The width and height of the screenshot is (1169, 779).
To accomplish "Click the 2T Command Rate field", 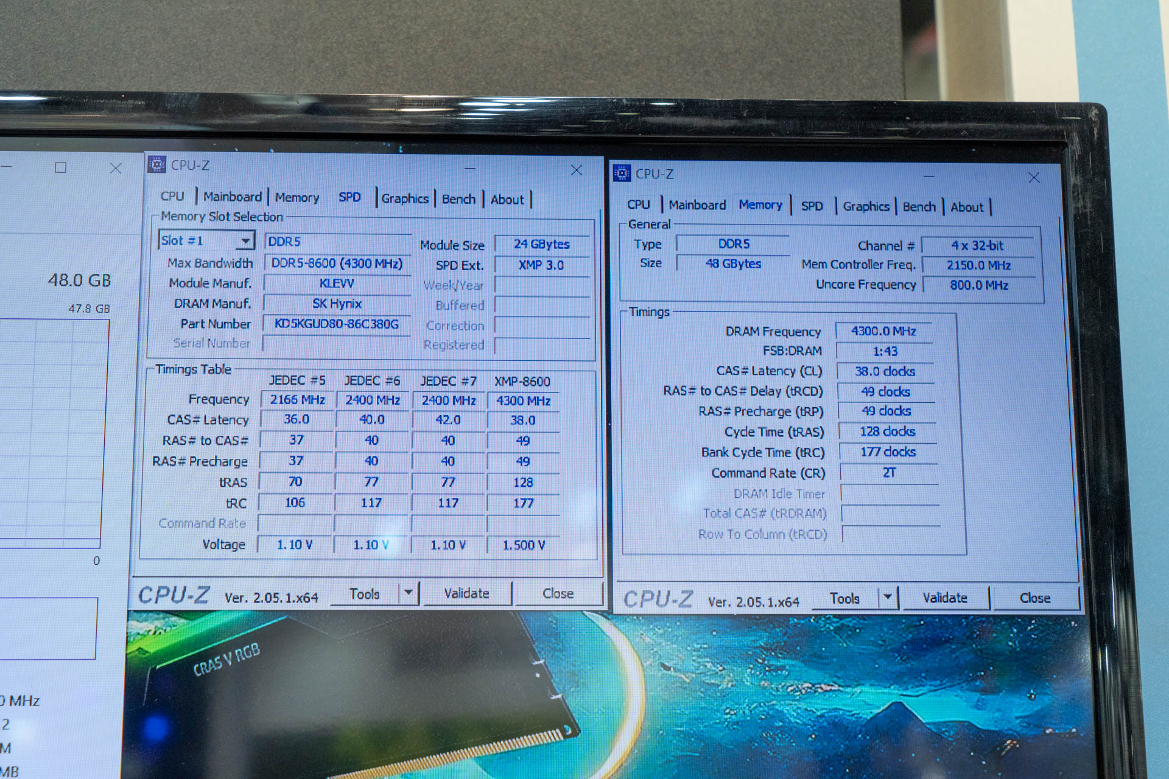I will (889, 473).
